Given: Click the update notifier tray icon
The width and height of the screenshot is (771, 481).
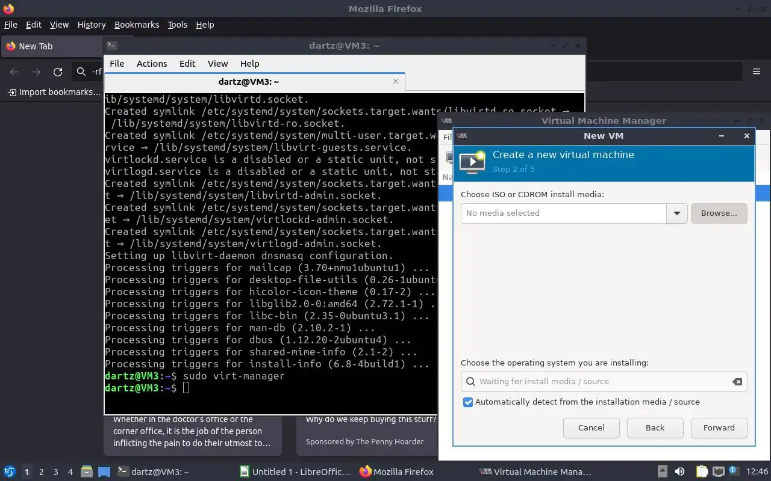Looking at the screenshot, I should click(734, 471).
